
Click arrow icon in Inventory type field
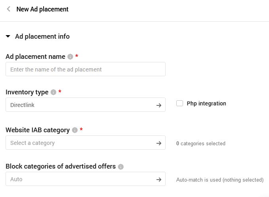click(x=158, y=105)
